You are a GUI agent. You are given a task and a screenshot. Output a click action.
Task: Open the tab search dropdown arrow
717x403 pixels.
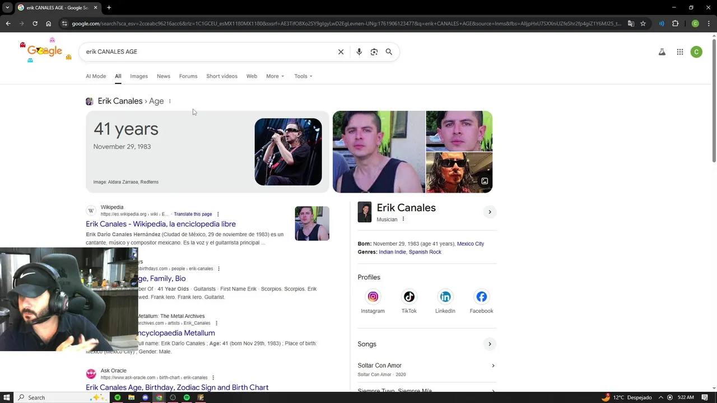7,8
